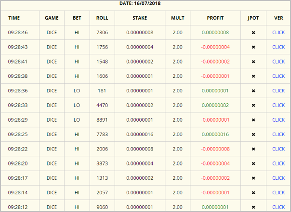Click the red -0.00000008 profit value

tap(215, 149)
